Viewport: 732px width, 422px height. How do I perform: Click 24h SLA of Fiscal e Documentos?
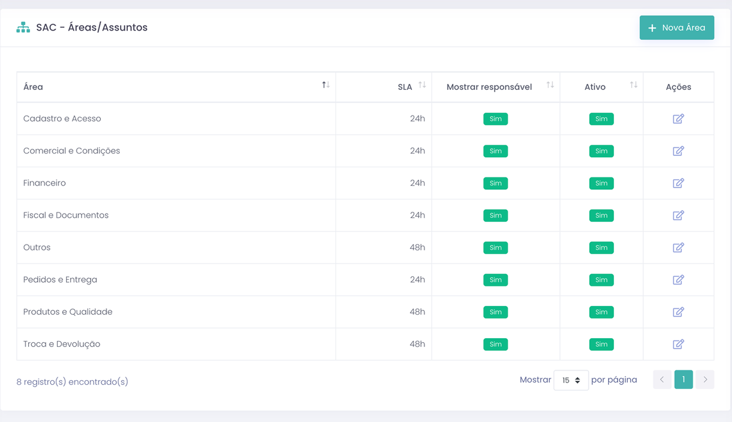tap(417, 215)
